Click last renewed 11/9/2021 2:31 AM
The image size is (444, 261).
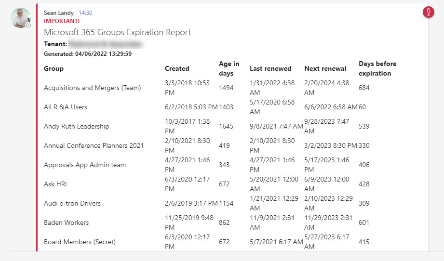(272, 222)
